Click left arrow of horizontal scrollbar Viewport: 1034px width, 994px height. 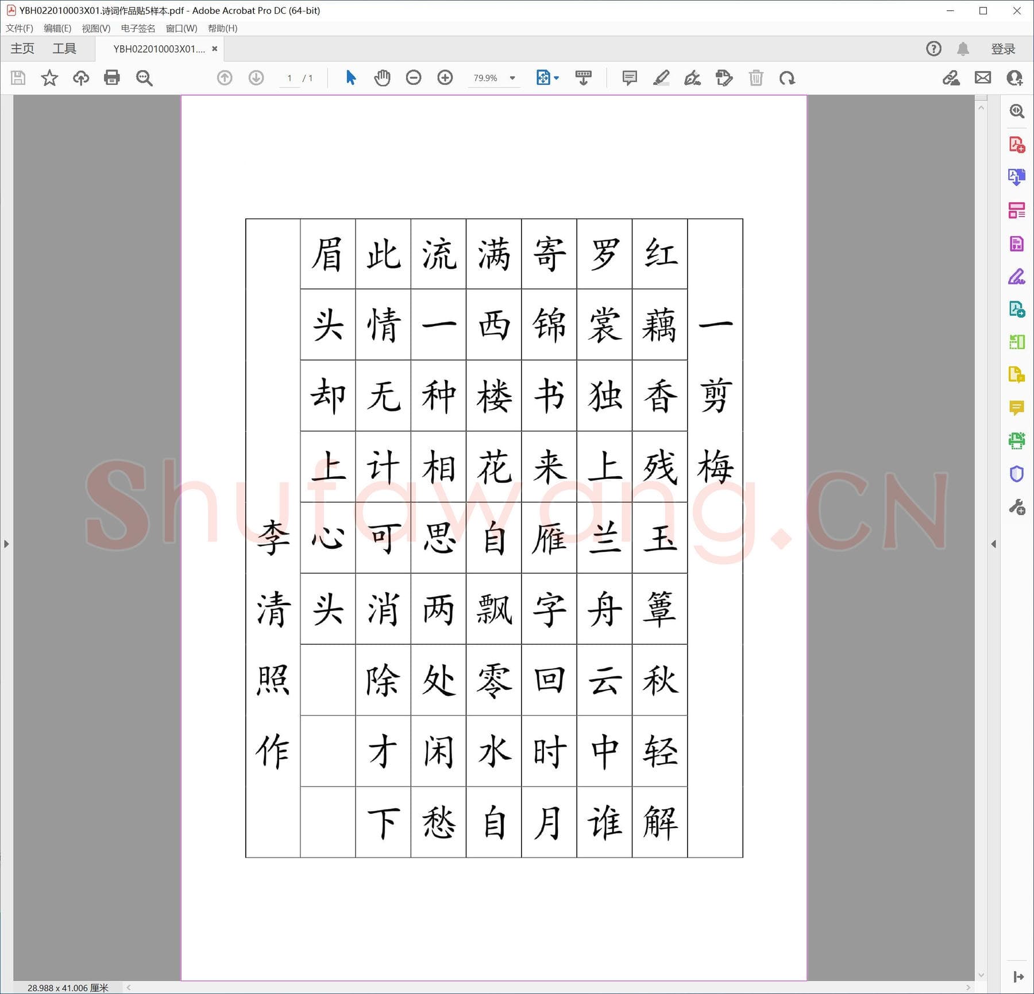129,988
